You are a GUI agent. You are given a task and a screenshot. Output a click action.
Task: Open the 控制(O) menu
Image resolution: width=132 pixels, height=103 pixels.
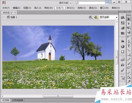[82, 8]
